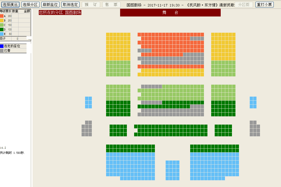281x187 pixels.
Task: Click the blue 选定的座位 legend swatch
Action: click(x=2, y=46)
